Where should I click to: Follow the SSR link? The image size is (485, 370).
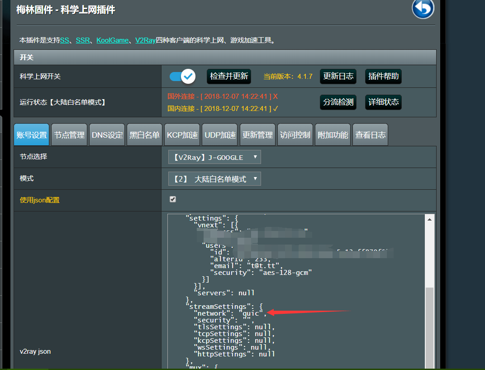point(83,40)
